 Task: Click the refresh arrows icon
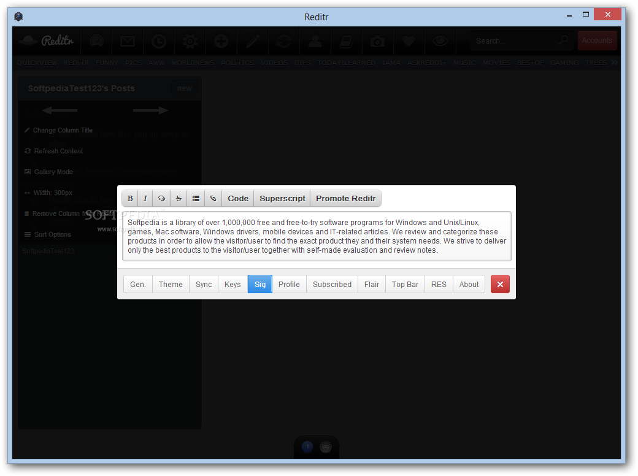click(x=283, y=41)
